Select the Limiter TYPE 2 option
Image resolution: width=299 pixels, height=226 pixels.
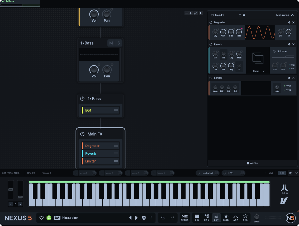tap(287, 90)
